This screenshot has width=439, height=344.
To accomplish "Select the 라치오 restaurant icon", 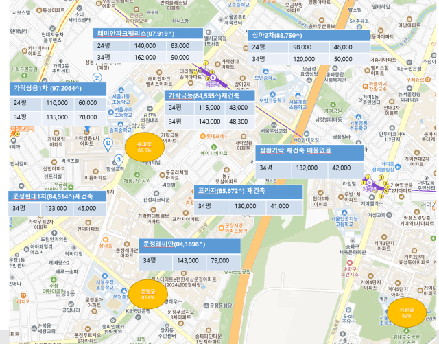I will pyautogui.click(x=23, y=295).
